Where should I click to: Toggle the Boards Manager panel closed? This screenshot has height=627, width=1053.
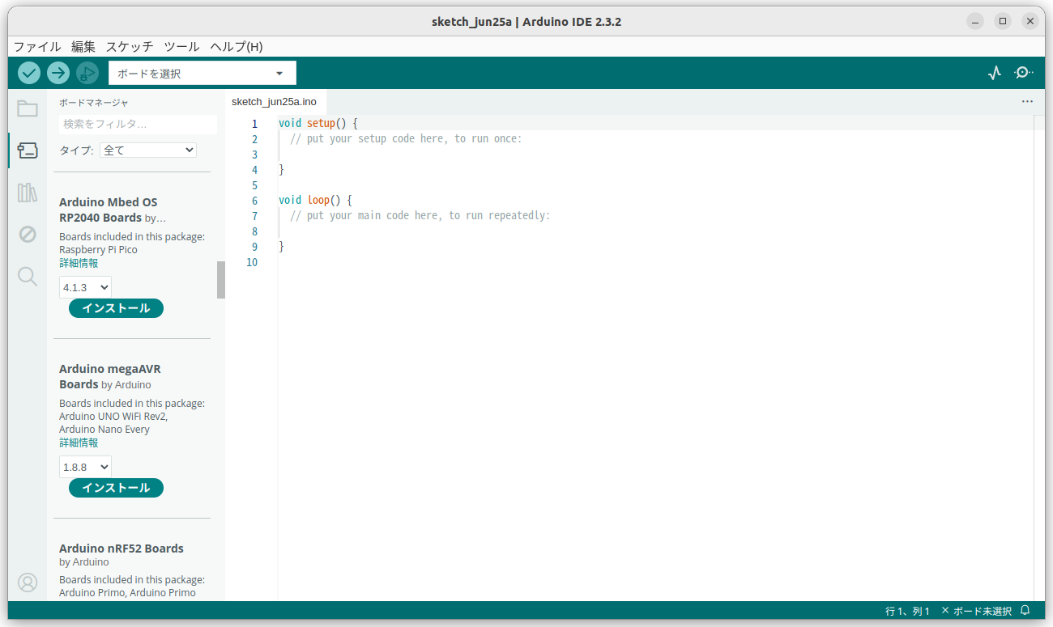click(27, 150)
